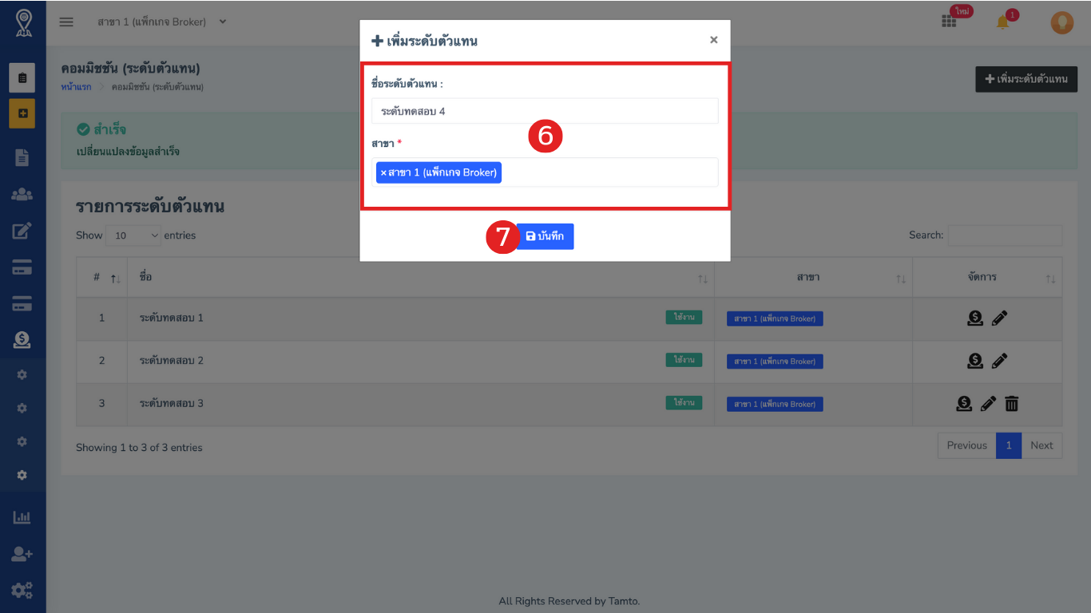Open the notification bell
Screen dimensions: 1091x613
tap(1003, 22)
